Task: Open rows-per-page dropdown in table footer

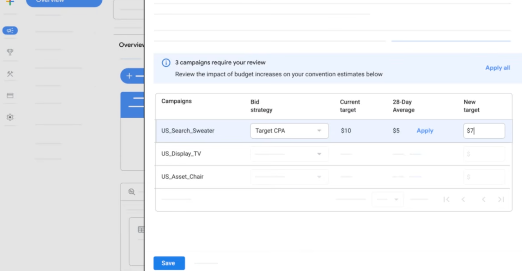Action: [387, 200]
